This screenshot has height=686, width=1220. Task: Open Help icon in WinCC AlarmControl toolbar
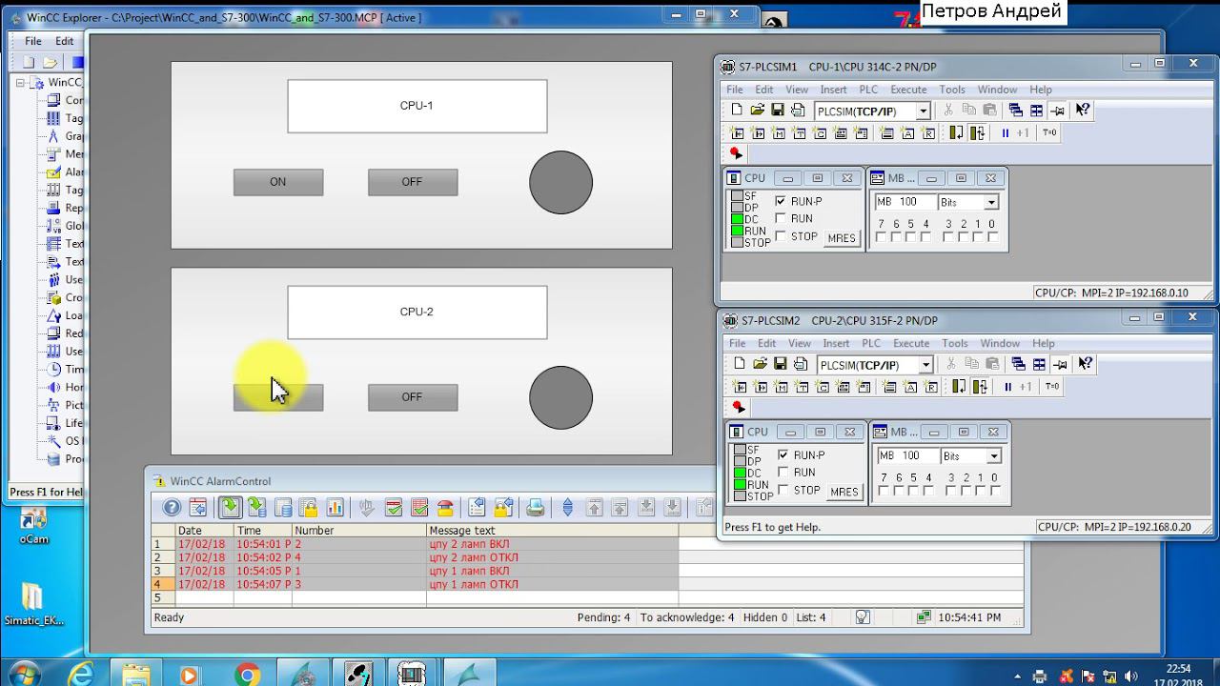coord(172,508)
